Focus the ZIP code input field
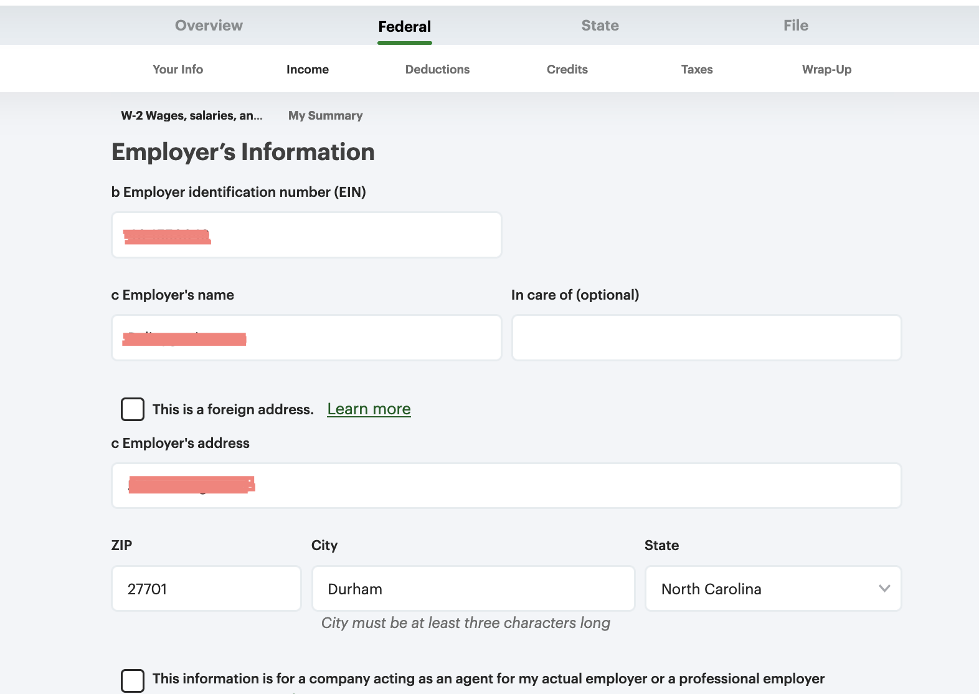The height and width of the screenshot is (694, 979). 206,589
